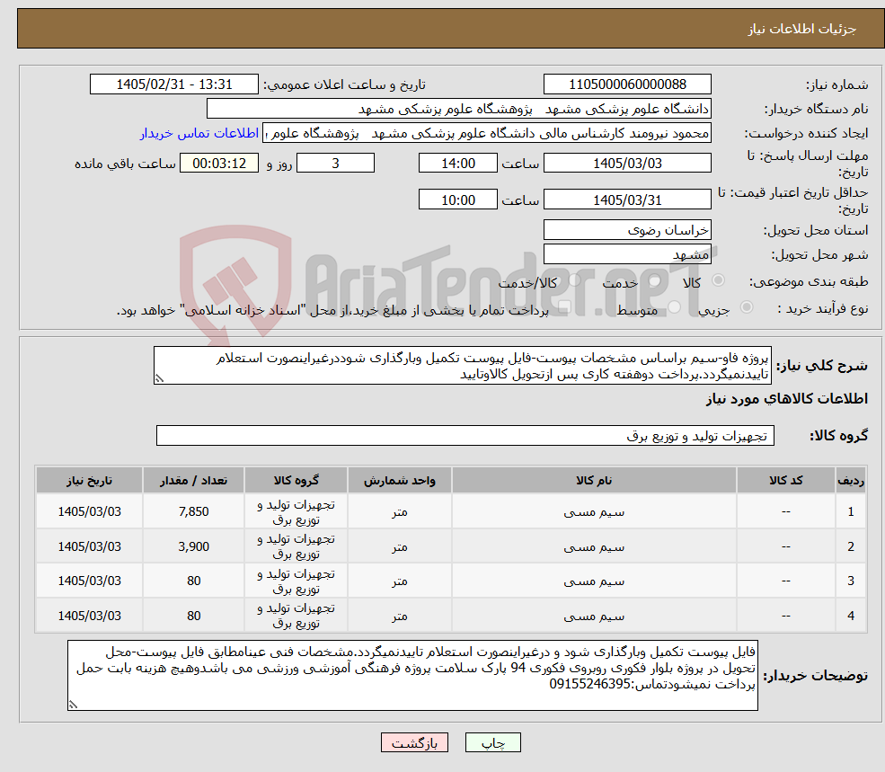Click date 1405/03/03 in row 4

coord(89,616)
